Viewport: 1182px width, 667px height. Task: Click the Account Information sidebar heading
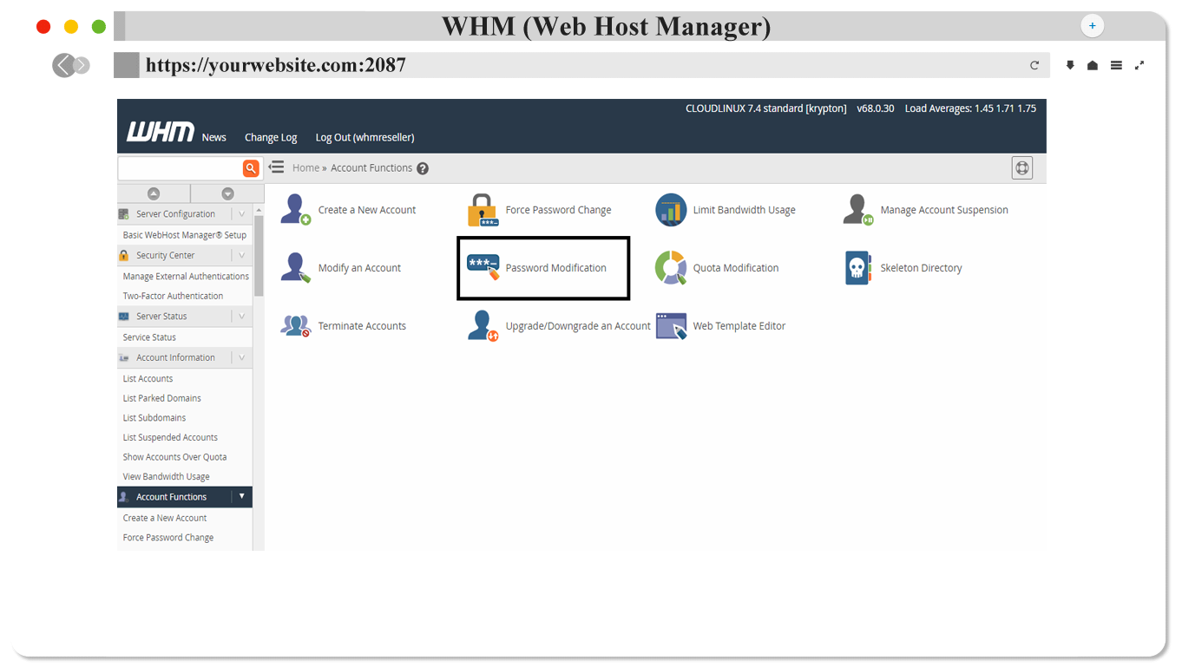coord(175,357)
